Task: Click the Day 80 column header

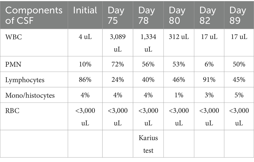Action: tap(177, 15)
